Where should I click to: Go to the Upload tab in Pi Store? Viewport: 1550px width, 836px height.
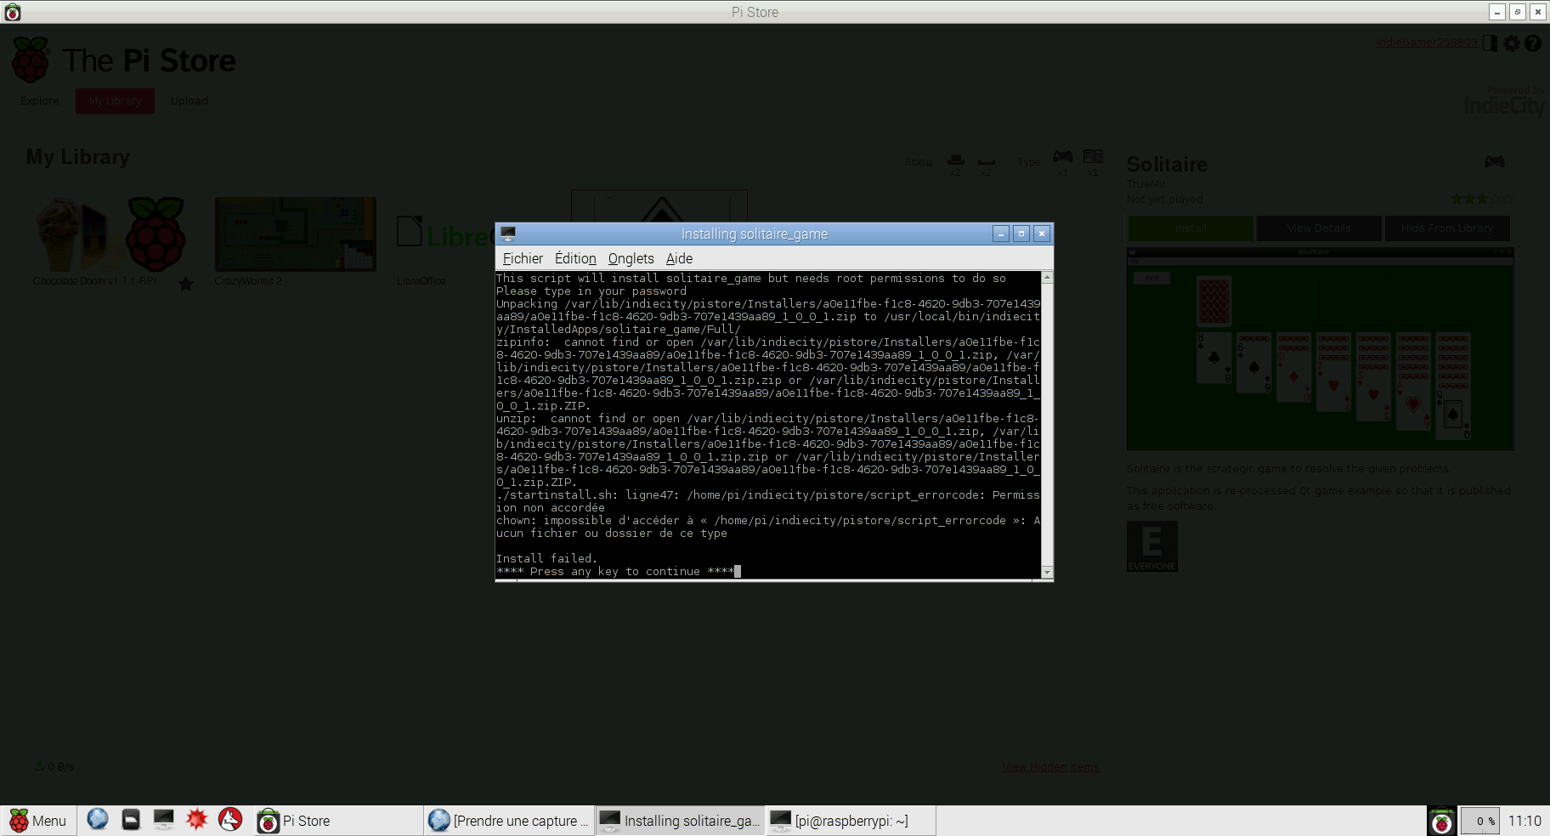click(x=189, y=100)
